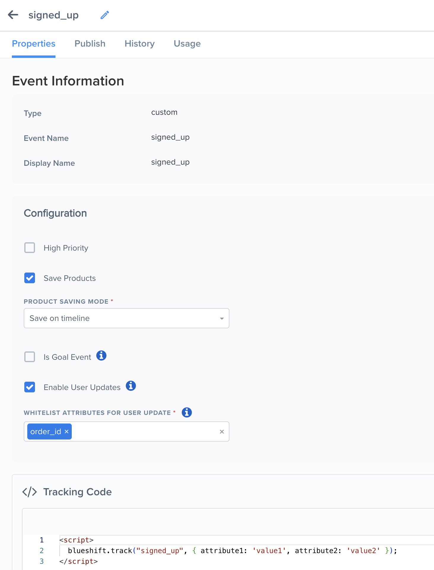The image size is (434, 570).
Task: Click the </script> closing line
Action: (x=79, y=561)
